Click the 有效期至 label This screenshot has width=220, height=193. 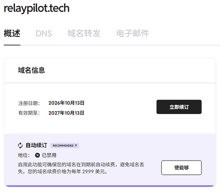pos(29,113)
